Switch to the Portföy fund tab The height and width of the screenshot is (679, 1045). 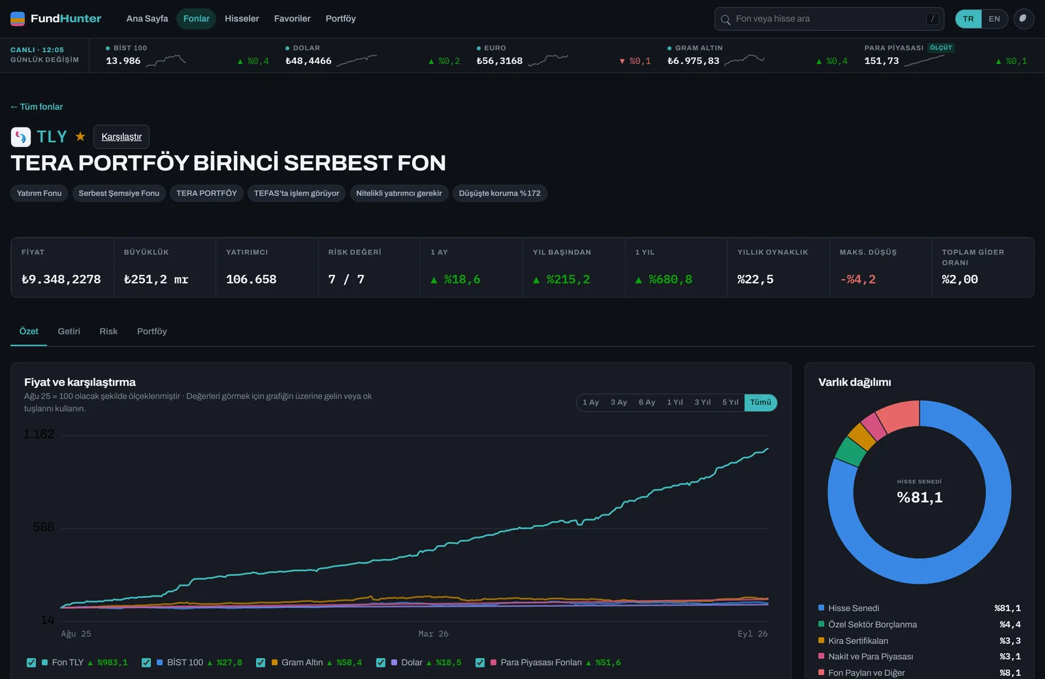pyautogui.click(x=152, y=332)
